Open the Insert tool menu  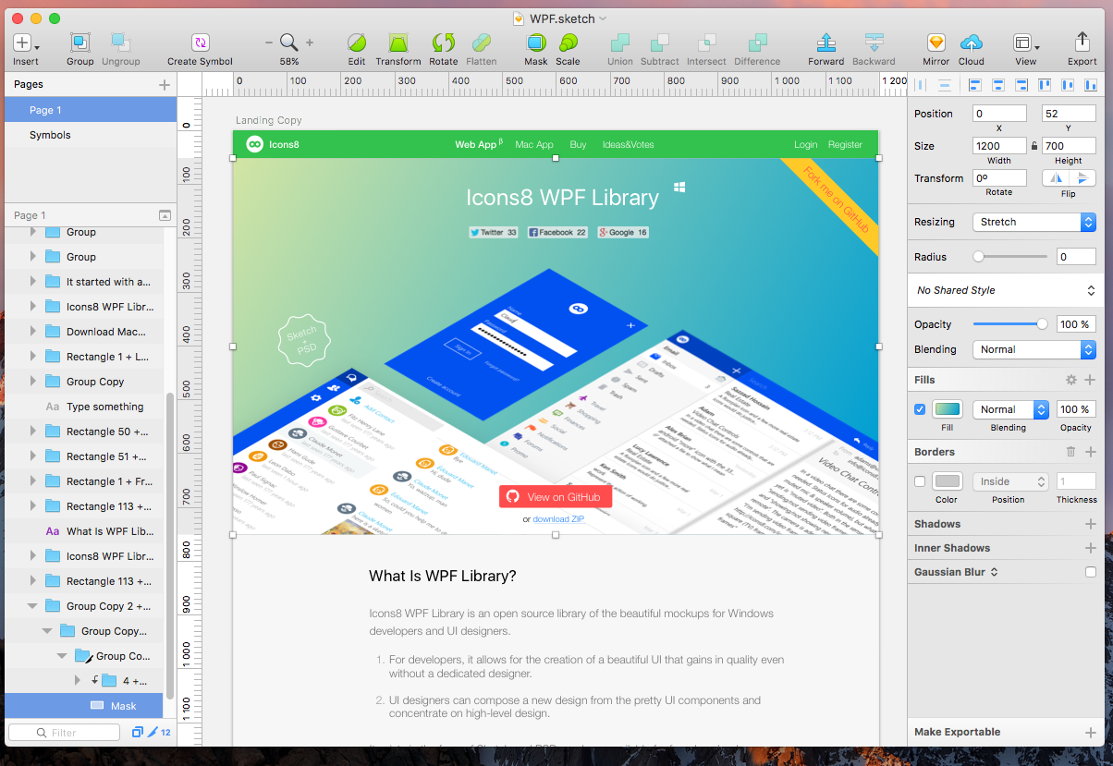coord(26,43)
